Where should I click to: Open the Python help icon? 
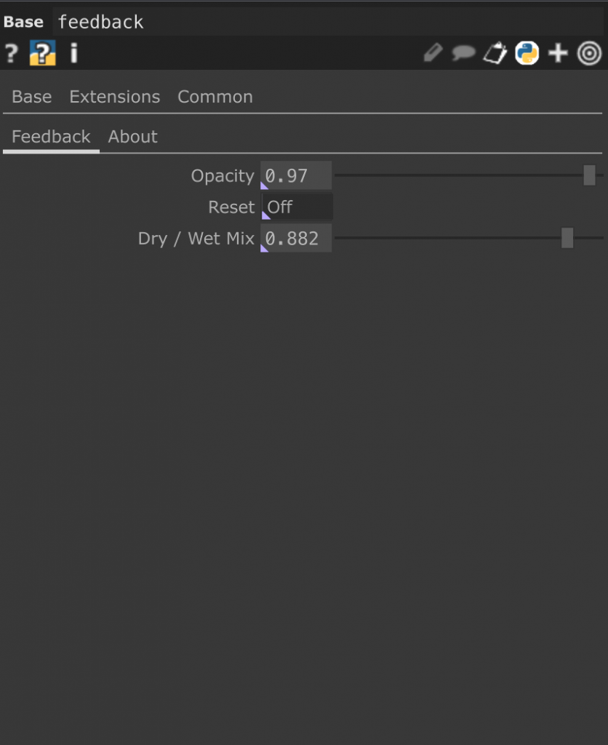42,52
